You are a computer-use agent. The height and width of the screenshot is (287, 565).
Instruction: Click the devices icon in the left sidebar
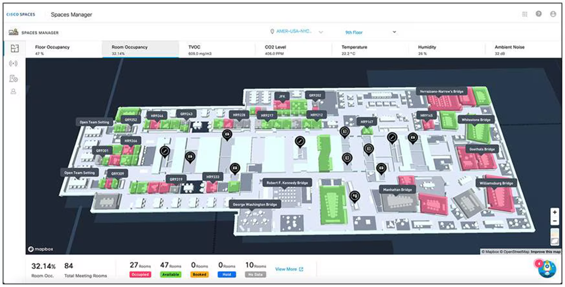tap(13, 78)
